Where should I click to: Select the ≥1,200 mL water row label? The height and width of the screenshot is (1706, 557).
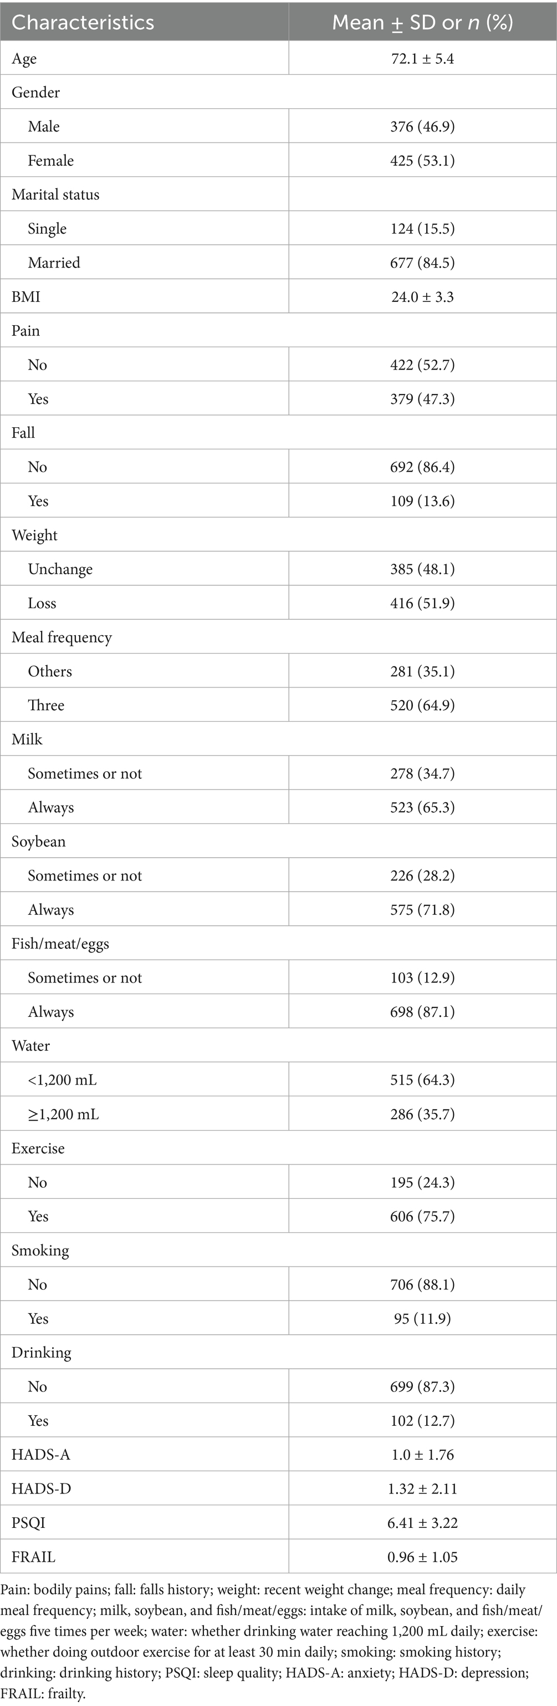click(x=63, y=1114)
